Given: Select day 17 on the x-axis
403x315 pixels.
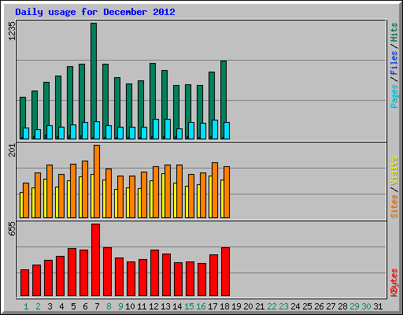Looking at the screenshot, I should pos(213,306).
